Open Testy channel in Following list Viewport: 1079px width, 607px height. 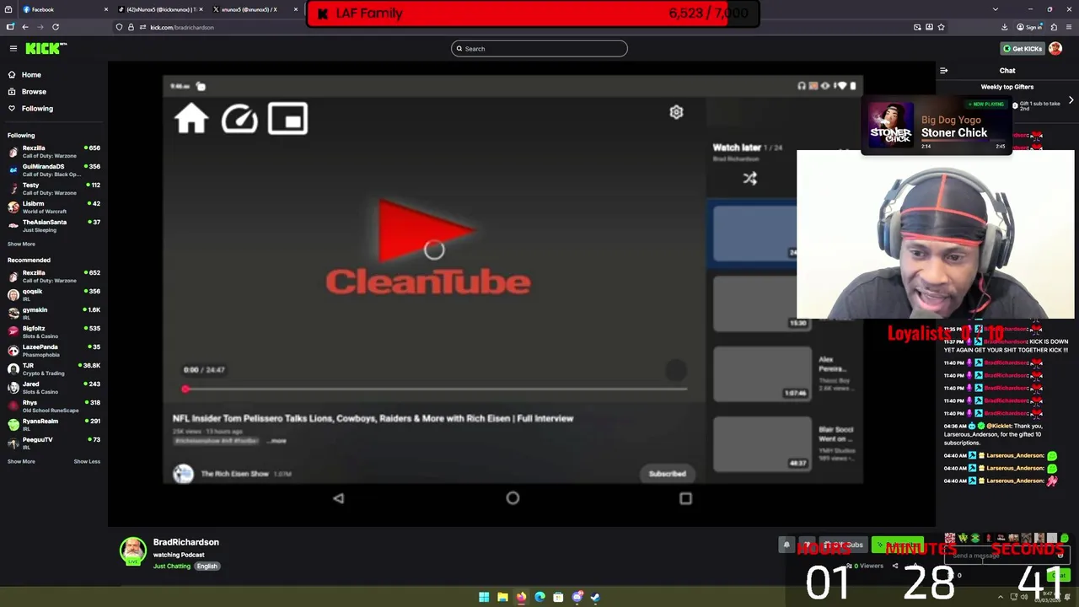54,189
